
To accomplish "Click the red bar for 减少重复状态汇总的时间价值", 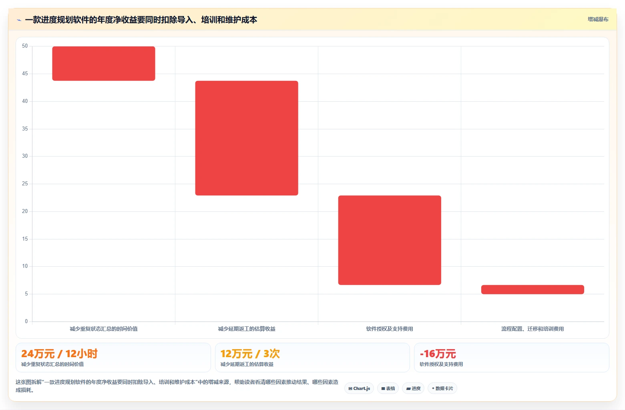I will (x=104, y=64).
